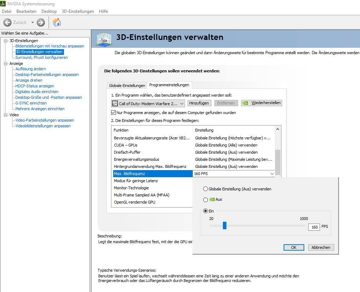Confirm with the OK button
360x292 pixels.
tap(294, 247)
